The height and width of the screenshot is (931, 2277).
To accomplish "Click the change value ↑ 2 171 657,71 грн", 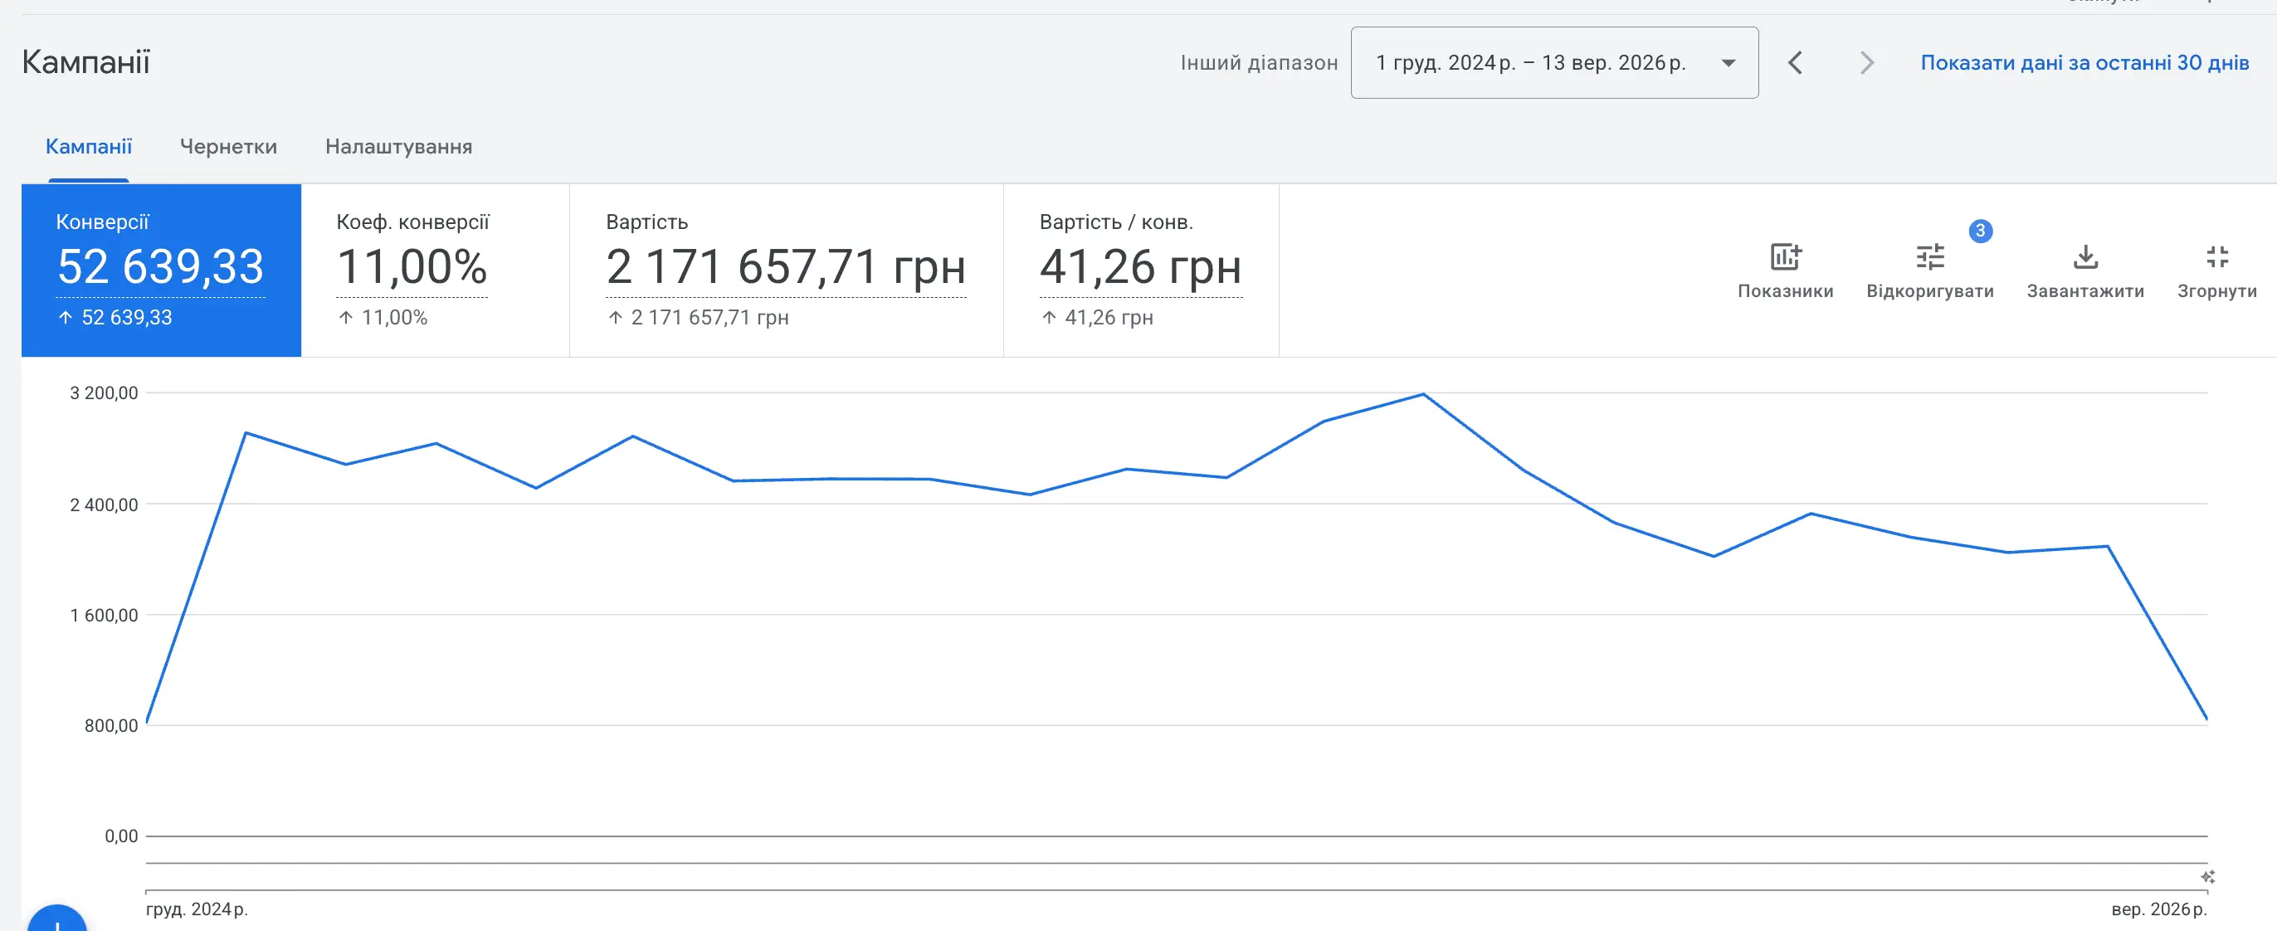I will [x=699, y=318].
